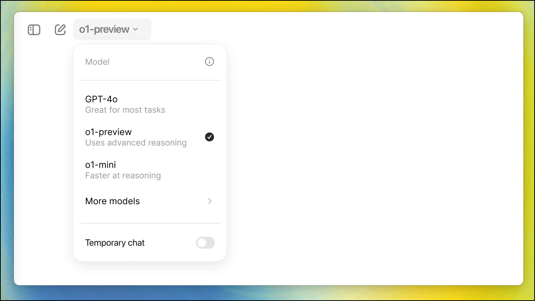Click blank top bar right of model selector
The image size is (535, 301).
(x=336, y=29)
